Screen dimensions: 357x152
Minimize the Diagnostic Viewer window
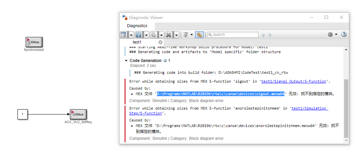click(311, 17)
